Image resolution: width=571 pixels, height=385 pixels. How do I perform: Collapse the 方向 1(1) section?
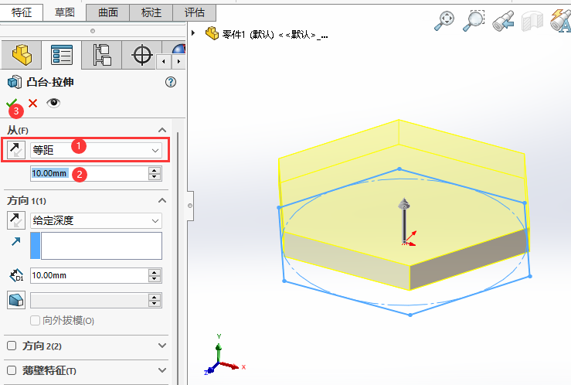pos(162,200)
